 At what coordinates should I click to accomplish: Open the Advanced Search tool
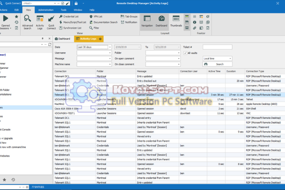27,22
